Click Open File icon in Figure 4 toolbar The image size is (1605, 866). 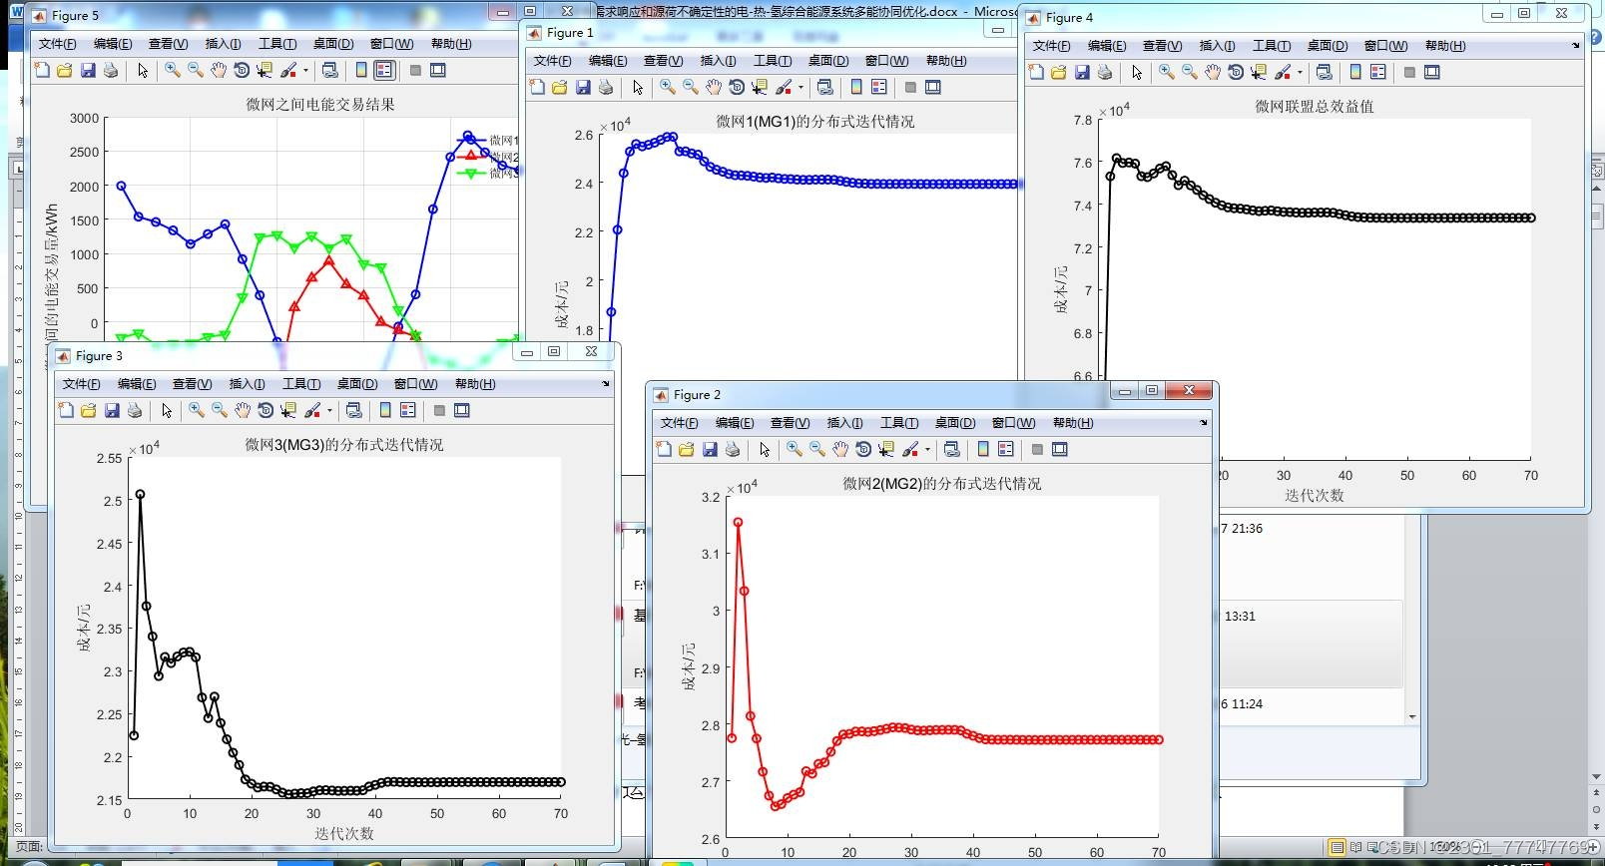pyautogui.click(x=1059, y=72)
